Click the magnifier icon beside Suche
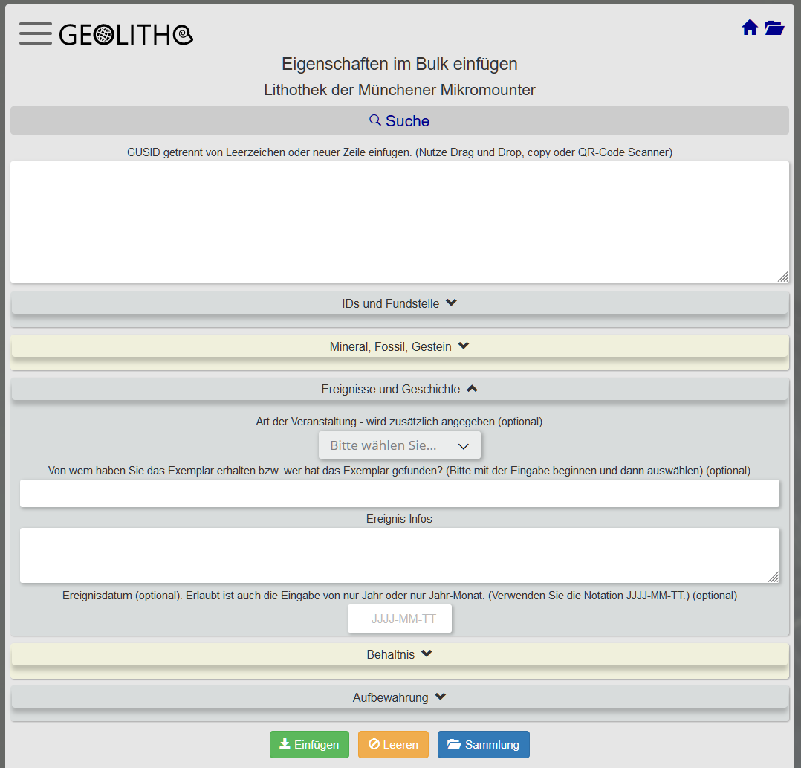The width and height of the screenshot is (801, 768). pos(375,120)
